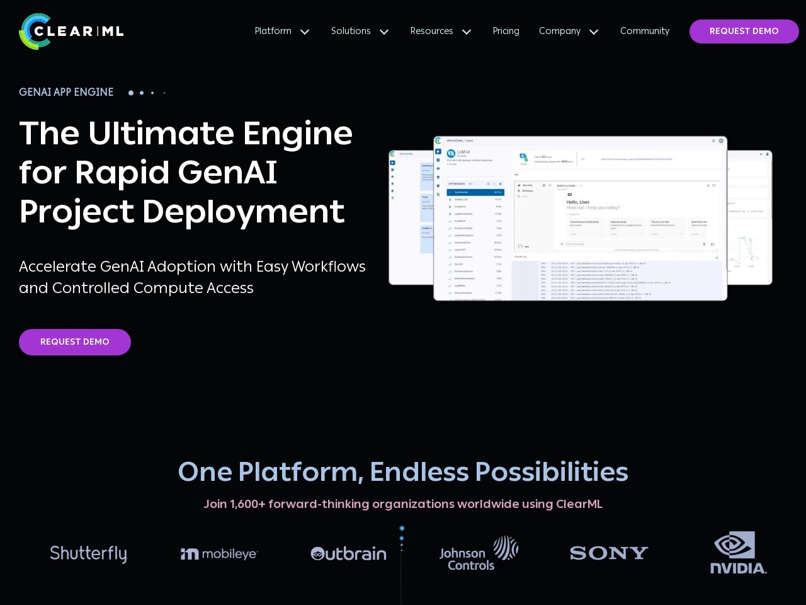Image resolution: width=806 pixels, height=605 pixels.
Task: Click the GENAI APP ENGINE label
Action: tap(66, 92)
